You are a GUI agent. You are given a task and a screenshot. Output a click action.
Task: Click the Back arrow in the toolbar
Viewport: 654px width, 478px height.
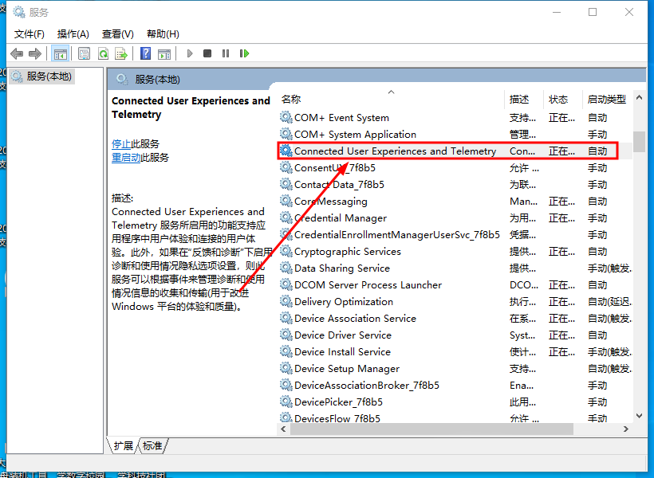point(17,53)
